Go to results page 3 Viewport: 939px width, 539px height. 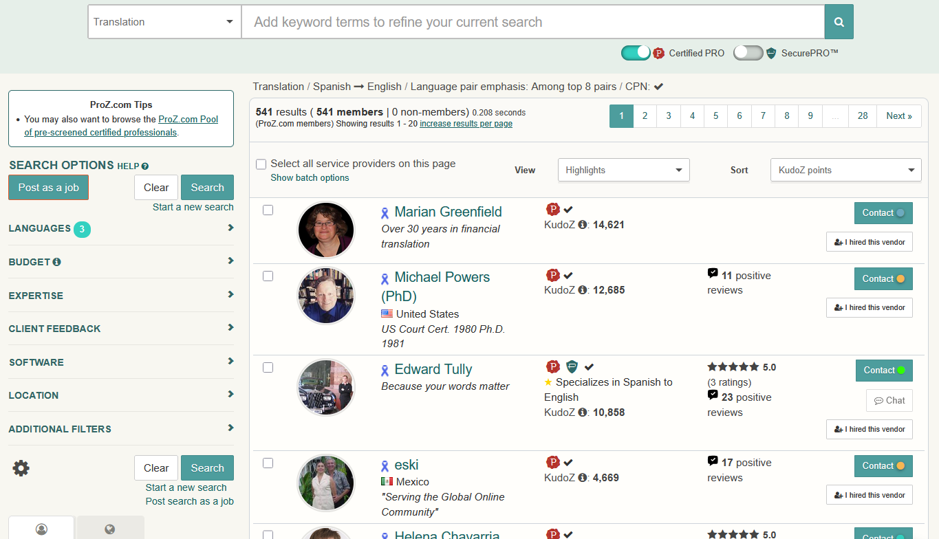(x=669, y=116)
